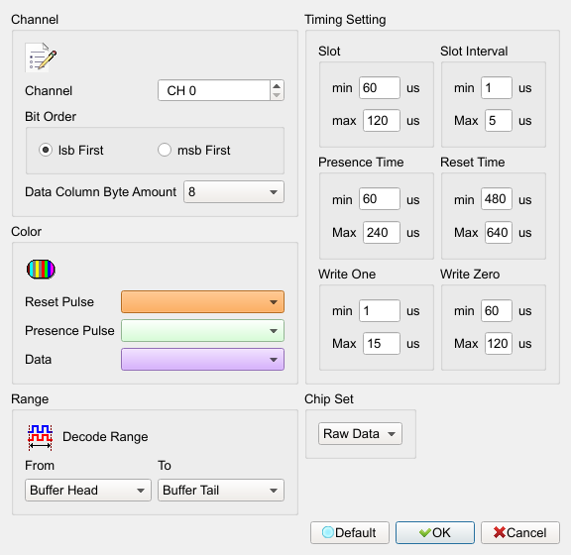The height and width of the screenshot is (555, 571).
Task: Click the CH 0 channel field
Action: click(214, 90)
